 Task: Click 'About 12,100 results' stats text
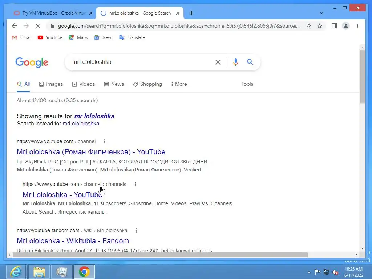coord(57,100)
